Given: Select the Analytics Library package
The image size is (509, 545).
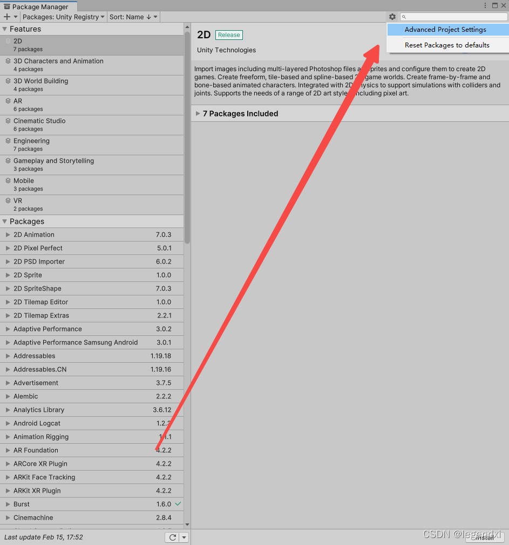Looking at the screenshot, I should pyautogui.click(x=92, y=410).
